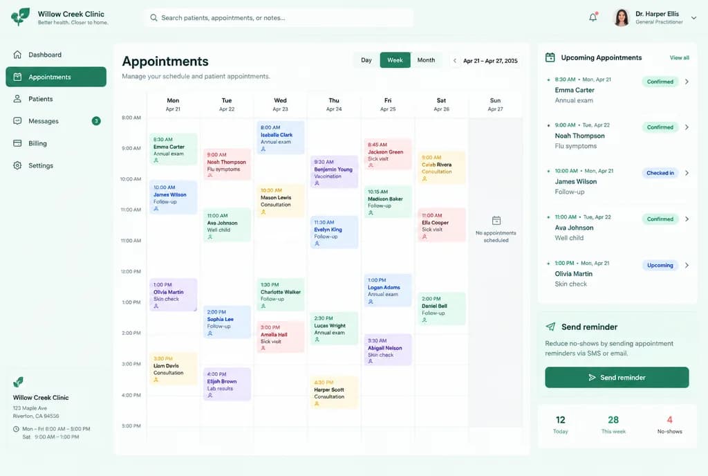This screenshot has width=708, height=476.
Task: Open Sophia Lee 2:00 PM follow-up
Action: [x=227, y=322]
